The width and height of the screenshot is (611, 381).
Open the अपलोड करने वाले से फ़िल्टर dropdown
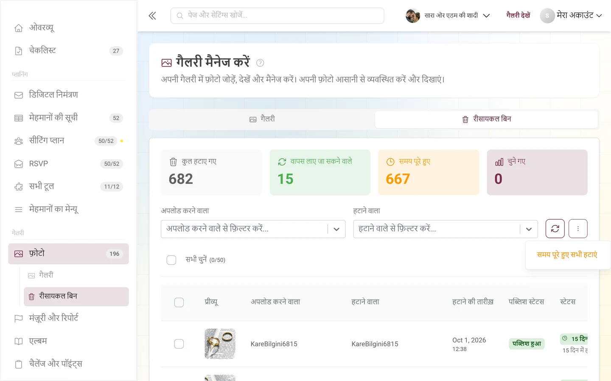coord(253,229)
